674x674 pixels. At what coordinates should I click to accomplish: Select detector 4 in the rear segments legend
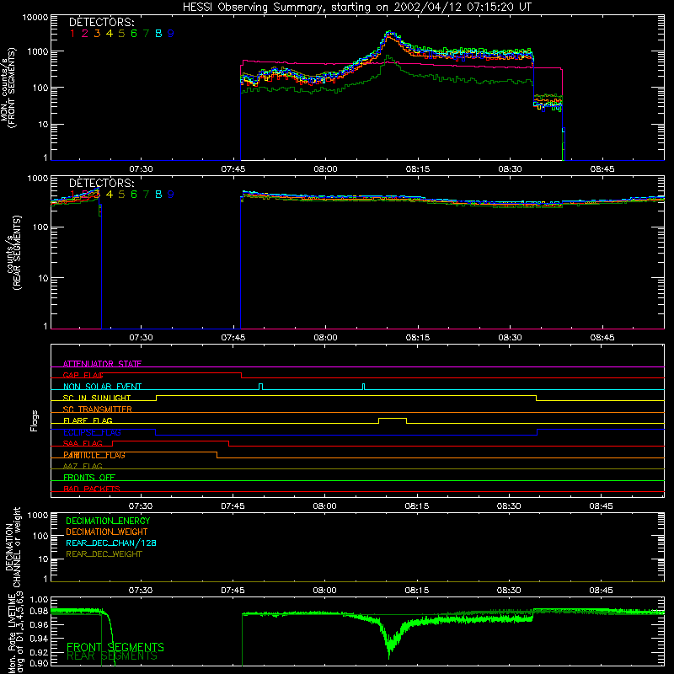pyautogui.click(x=110, y=195)
